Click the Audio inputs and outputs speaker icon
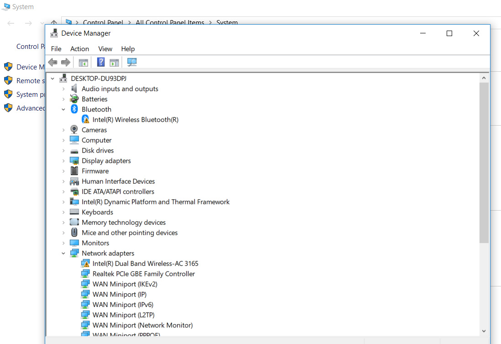Image resolution: width=501 pixels, height=344 pixels. 74,89
